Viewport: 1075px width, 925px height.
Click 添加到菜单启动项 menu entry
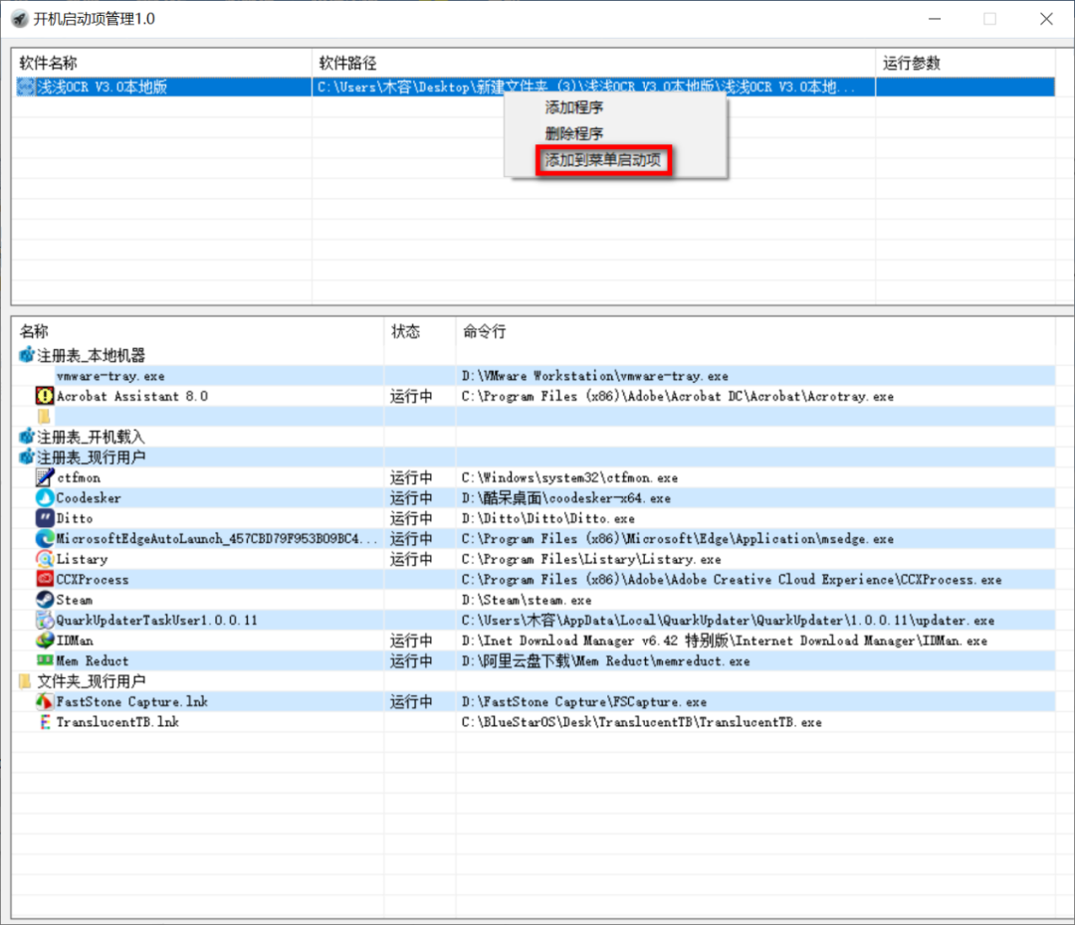point(603,160)
